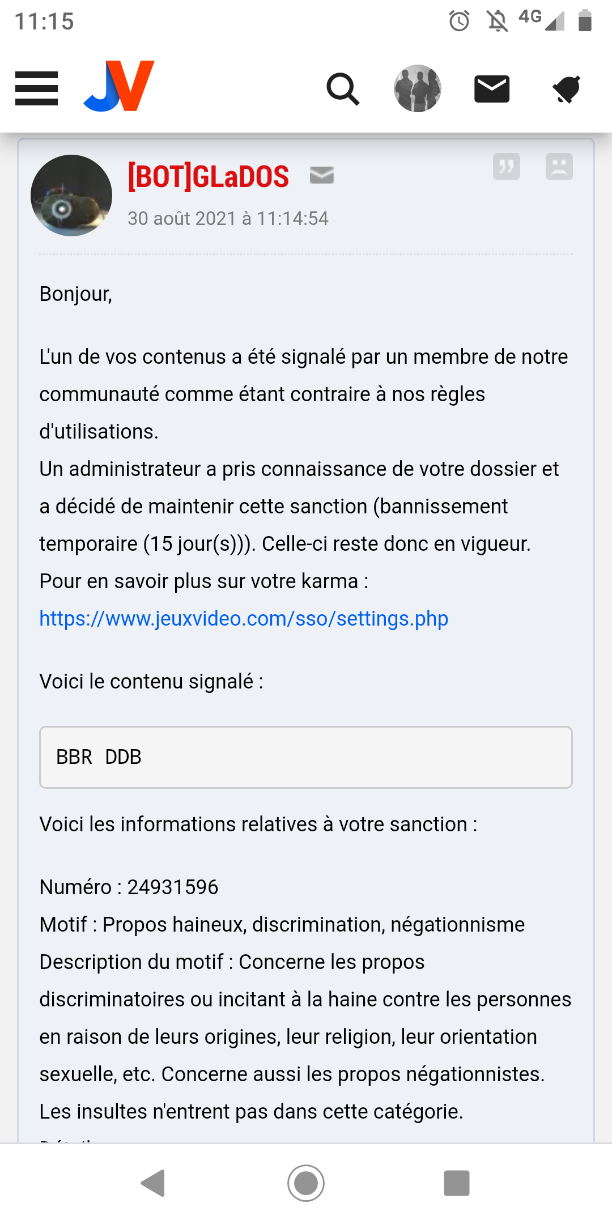
Task: Open the search magnifier icon
Action: point(343,89)
